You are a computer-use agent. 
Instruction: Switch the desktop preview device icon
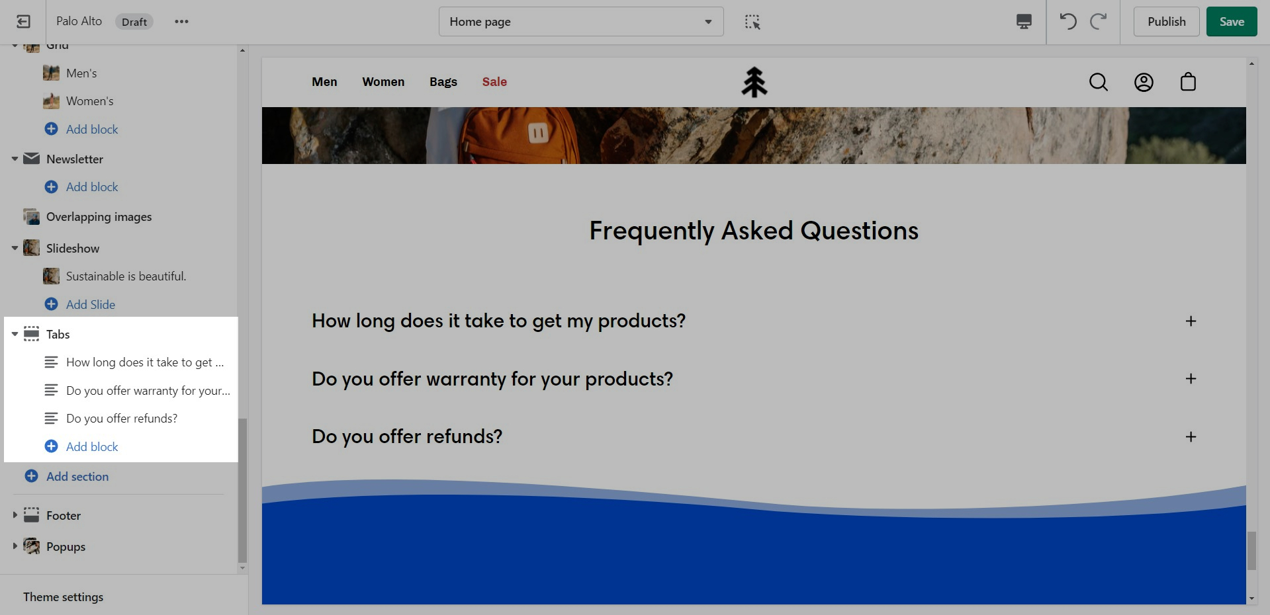coord(1024,22)
